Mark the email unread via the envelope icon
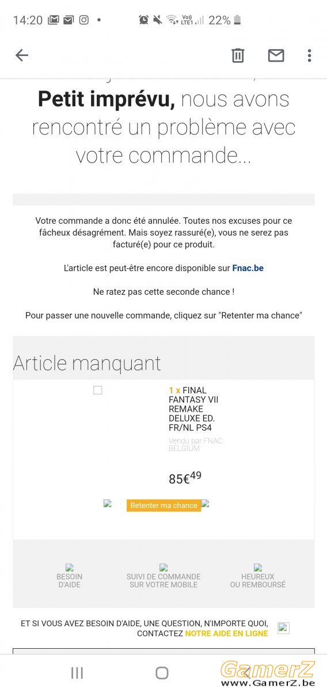Viewport: 327px width, 692px height. coord(276,55)
